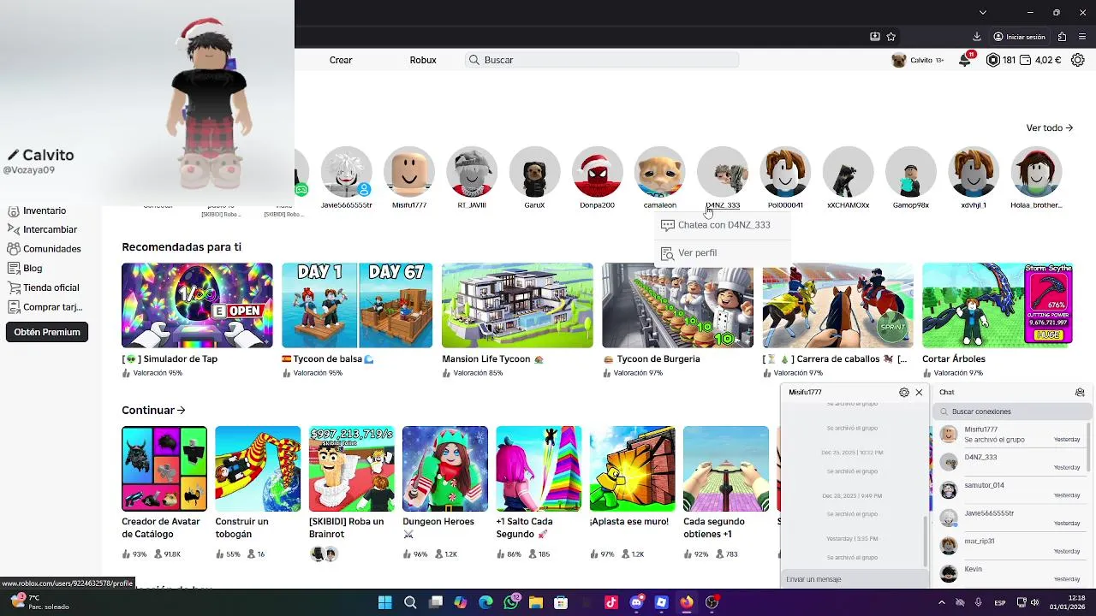Open 'Dungeon Heroes' game thumbnail
1096x616 pixels.
point(445,469)
